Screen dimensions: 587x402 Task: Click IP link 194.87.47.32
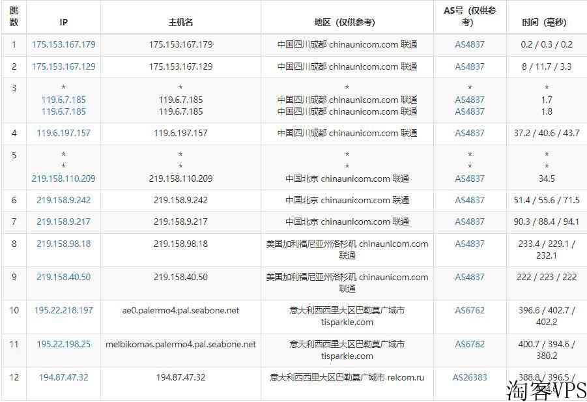(63, 377)
